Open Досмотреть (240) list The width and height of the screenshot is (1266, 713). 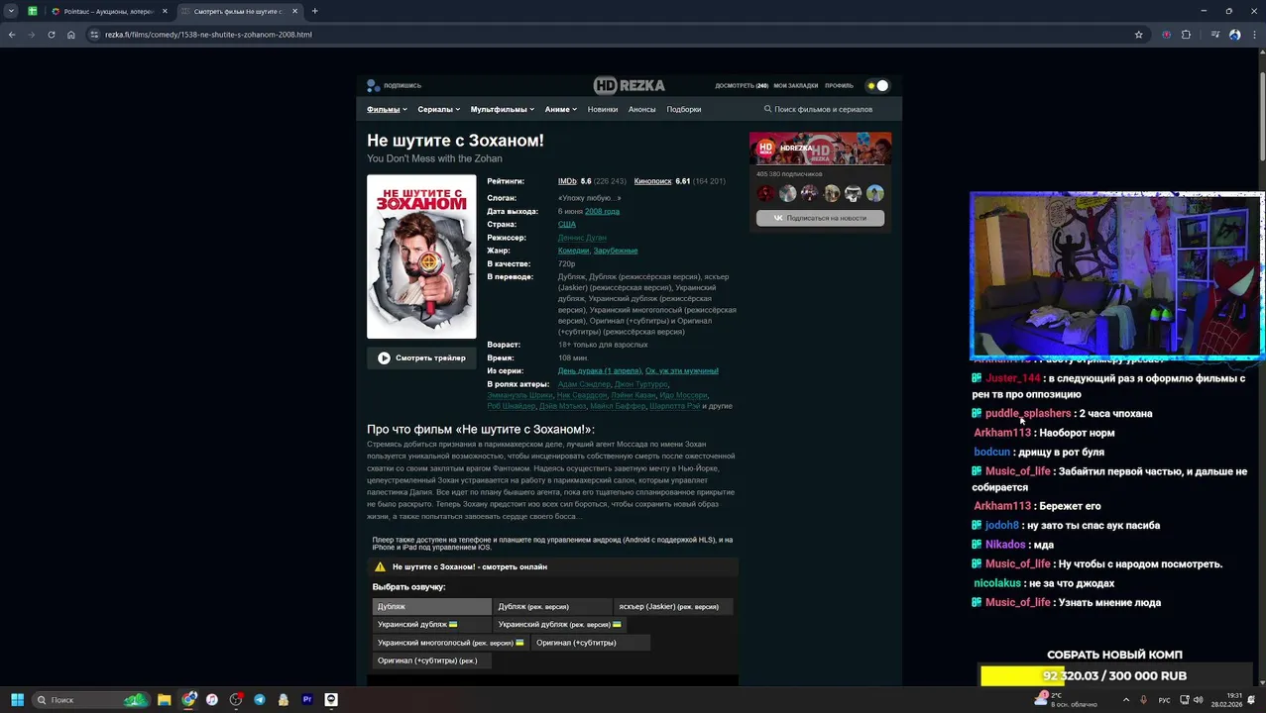[742, 85]
